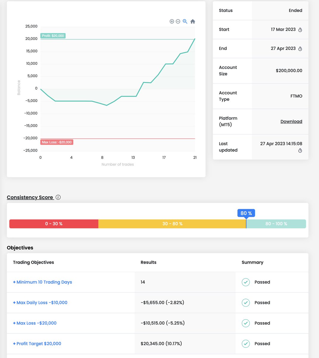
Task: Open the MT5 platform Download link
Action: [291, 121]
